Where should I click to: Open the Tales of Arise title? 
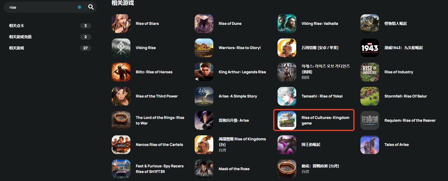pos(396,145)
